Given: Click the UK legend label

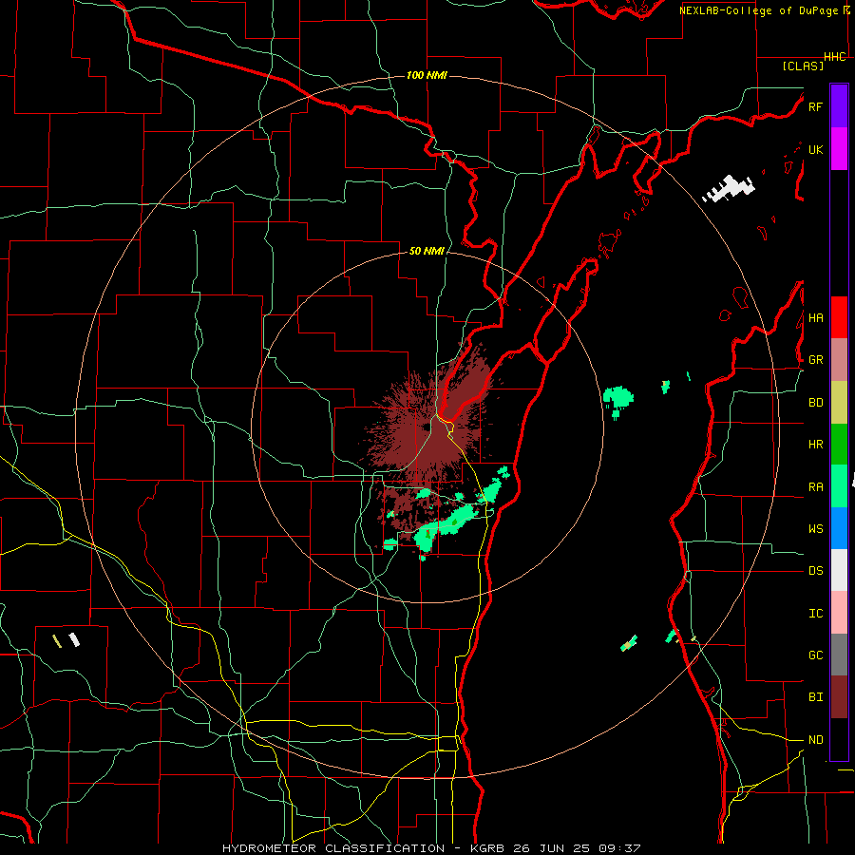Looking at the screenshot, I should pos(815,149).
